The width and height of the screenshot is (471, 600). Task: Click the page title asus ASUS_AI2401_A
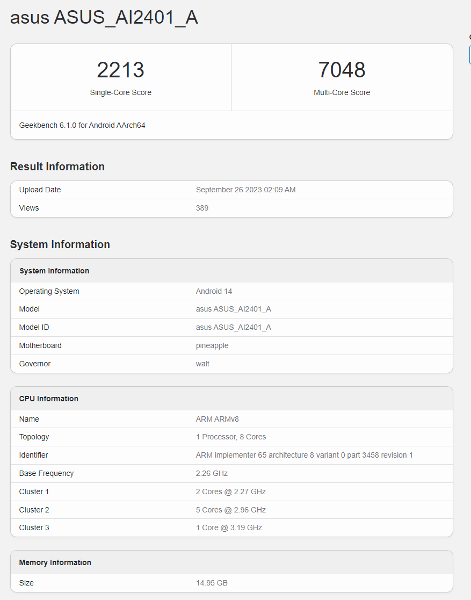(104, 18)
